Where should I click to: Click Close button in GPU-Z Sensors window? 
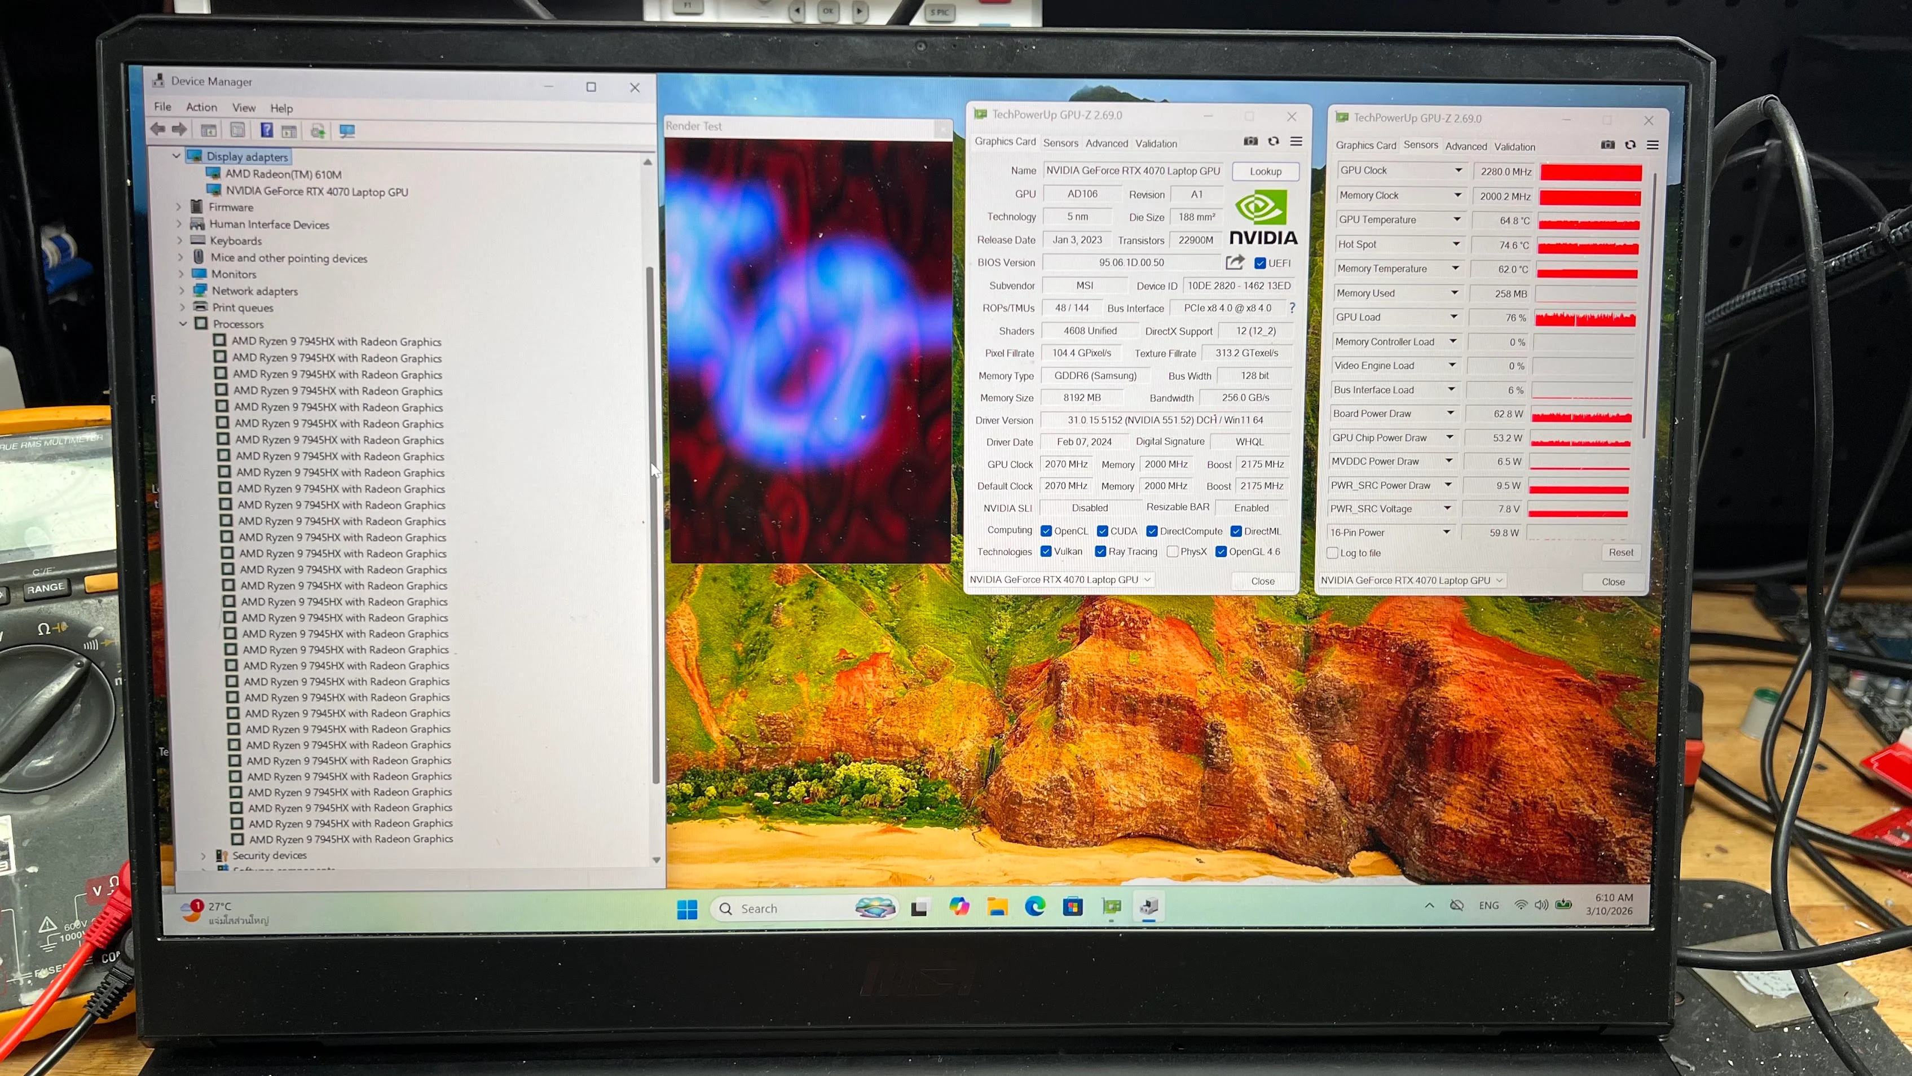click(x=1613, y=582)
